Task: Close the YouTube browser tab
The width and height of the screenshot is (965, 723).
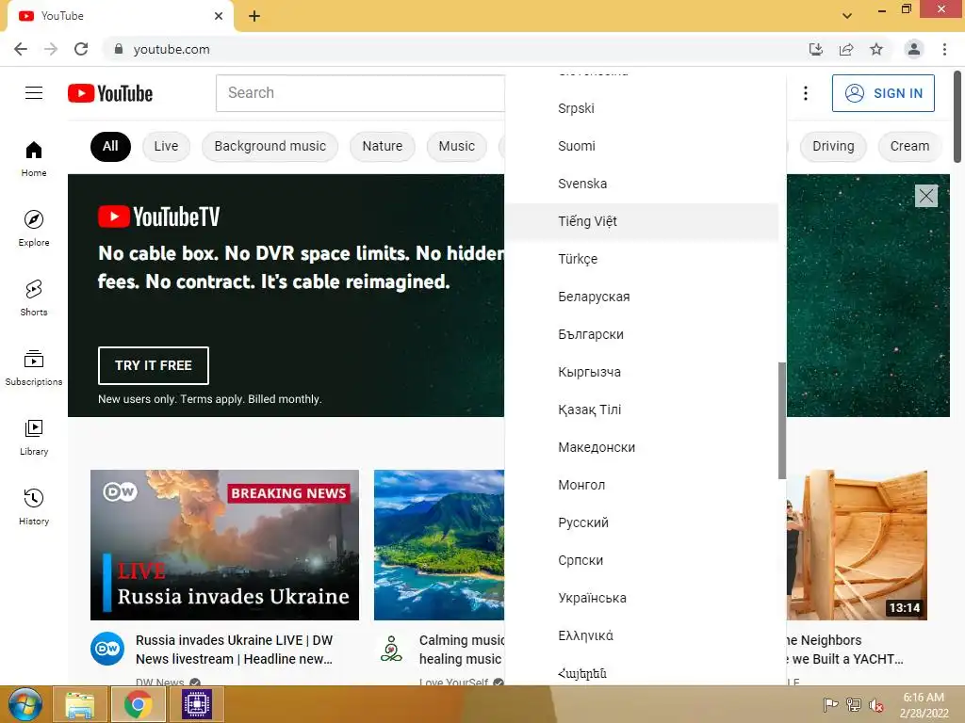Action: pyautogui.click(x=219, y=16)
